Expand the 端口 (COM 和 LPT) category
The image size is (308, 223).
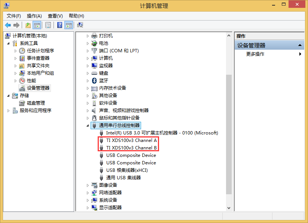coord(88,51)
